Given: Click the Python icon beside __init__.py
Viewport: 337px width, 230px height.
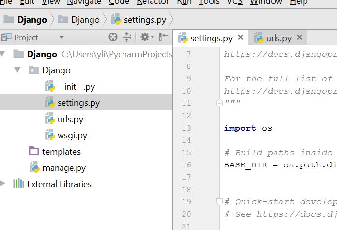Looking at the screenshot, I should coord(50,86).
